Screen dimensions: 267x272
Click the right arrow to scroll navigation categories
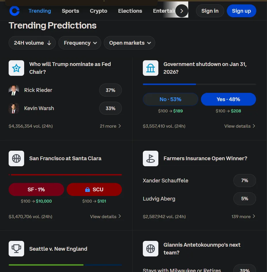181,11
